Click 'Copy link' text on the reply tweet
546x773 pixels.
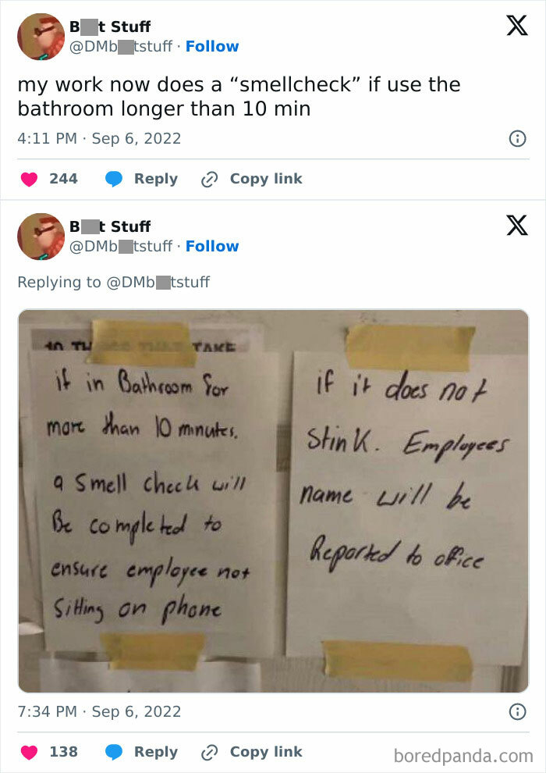(266, 752)
